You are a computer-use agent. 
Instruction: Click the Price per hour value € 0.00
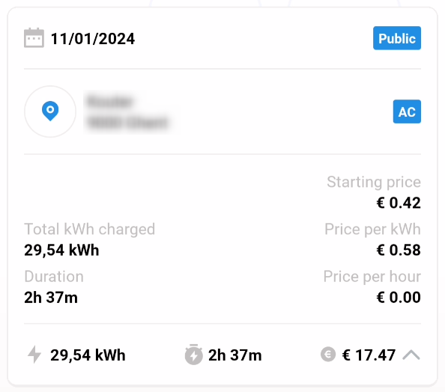[x=399, y=297]
